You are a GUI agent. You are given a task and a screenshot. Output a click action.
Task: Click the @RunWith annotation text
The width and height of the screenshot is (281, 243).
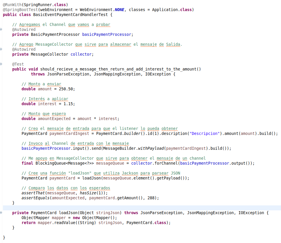click(x=12, y=5)
